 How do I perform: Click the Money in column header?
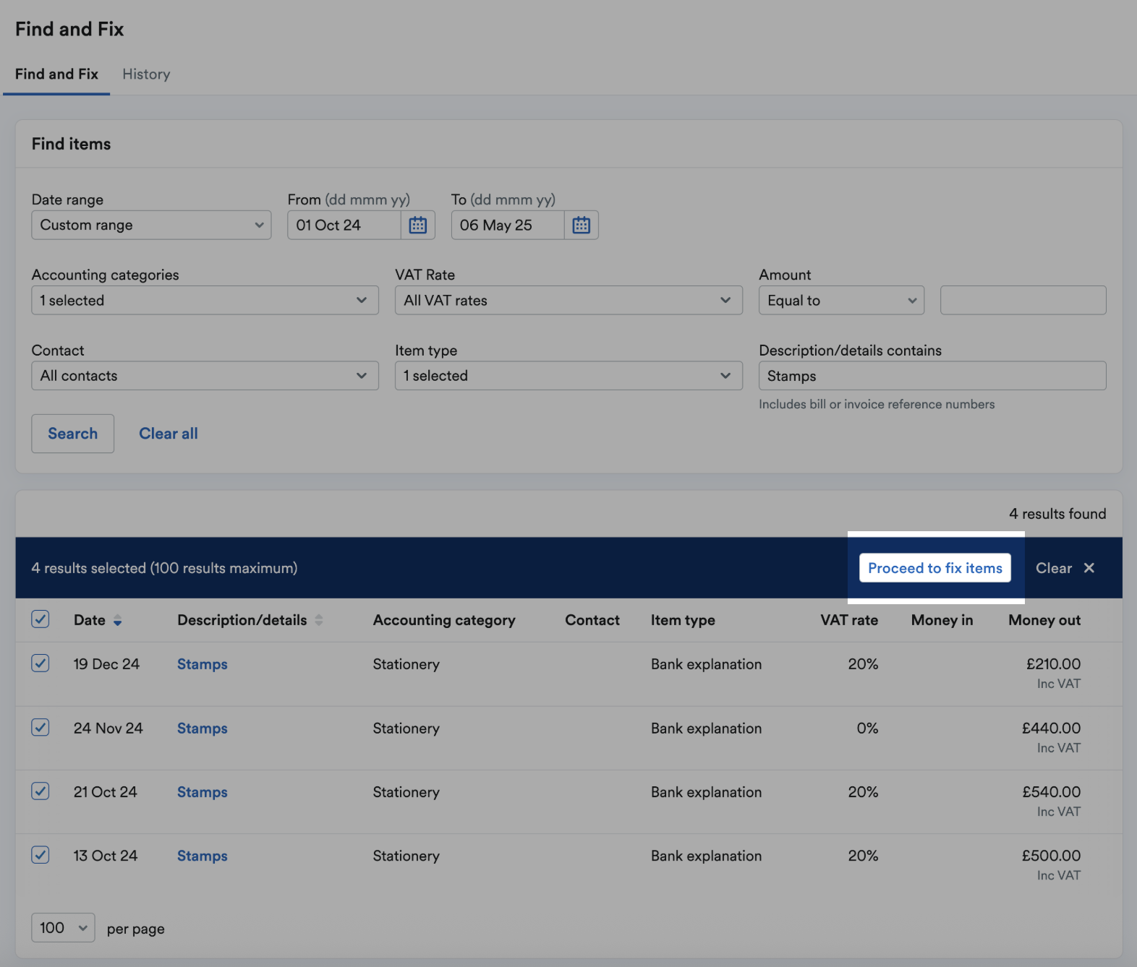[942, 620]
